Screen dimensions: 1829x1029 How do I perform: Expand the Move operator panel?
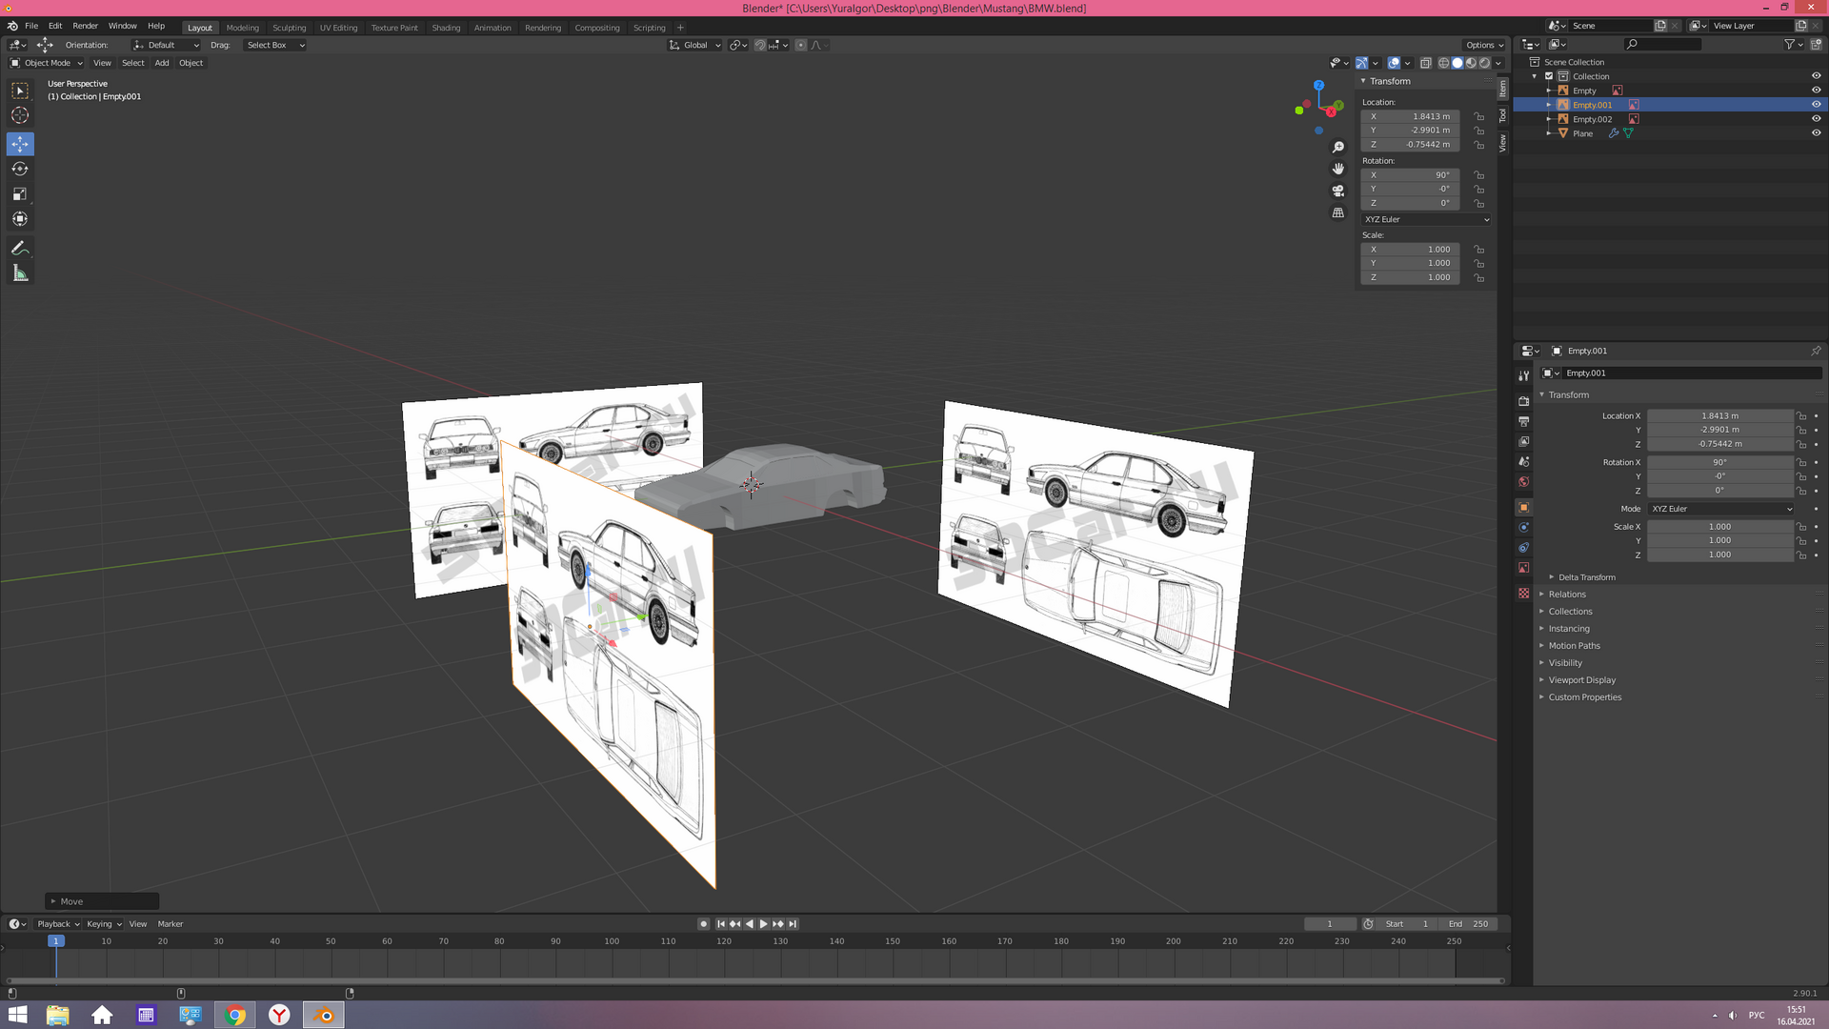(102, 901)
